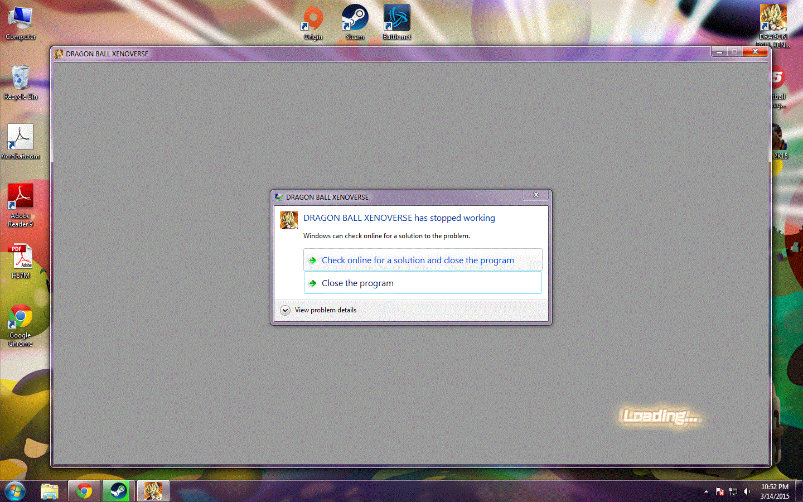The image size is (803, 502).
Task: Select the Computer desktop icon
Action: pos(21,23)
